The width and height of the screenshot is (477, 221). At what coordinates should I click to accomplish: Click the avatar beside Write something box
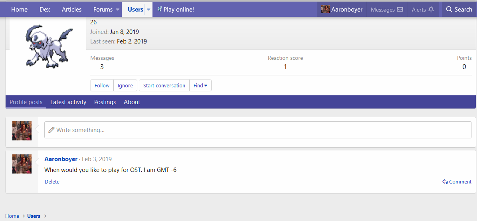[x=22, y=131]
